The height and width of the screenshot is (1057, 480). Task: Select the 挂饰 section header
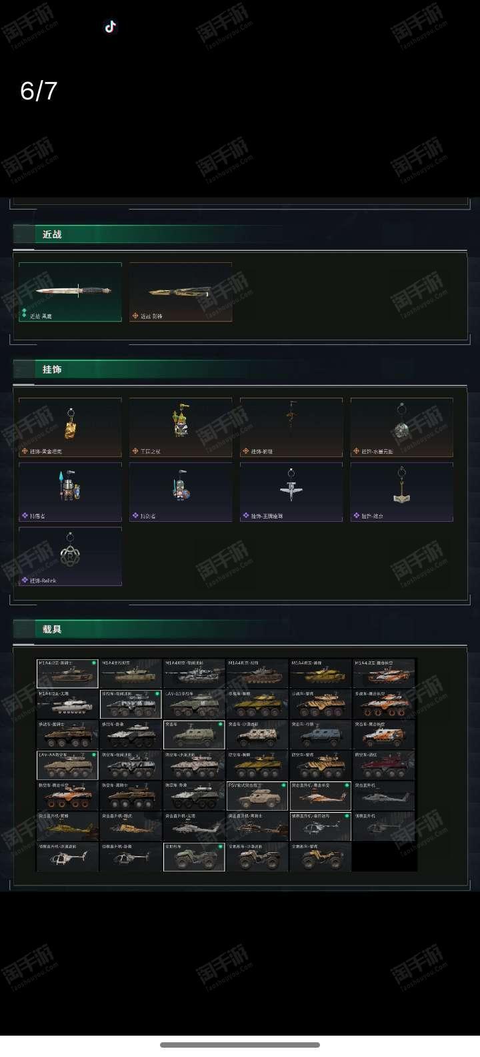(52, 369)
